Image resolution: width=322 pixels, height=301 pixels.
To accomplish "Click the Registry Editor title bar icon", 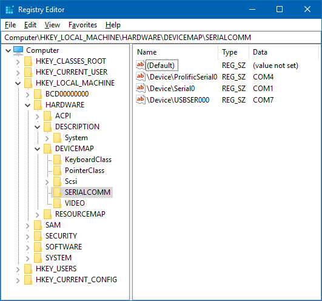I will pyautogui.click(x=10, y=10).
